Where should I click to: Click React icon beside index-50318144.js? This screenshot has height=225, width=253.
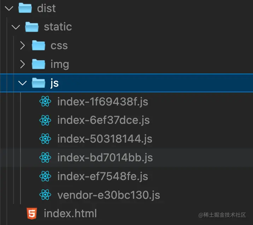(x=45, y=139)
